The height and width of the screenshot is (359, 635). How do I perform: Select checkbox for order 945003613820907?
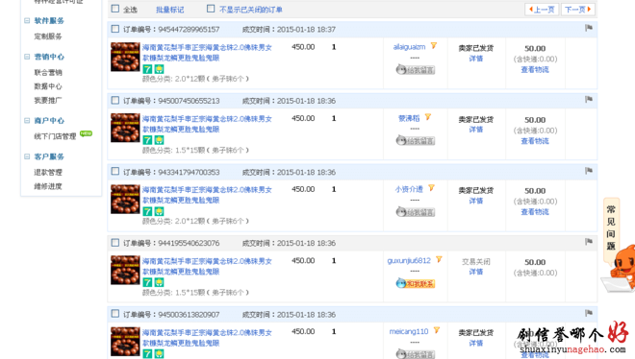click(115, 314)
